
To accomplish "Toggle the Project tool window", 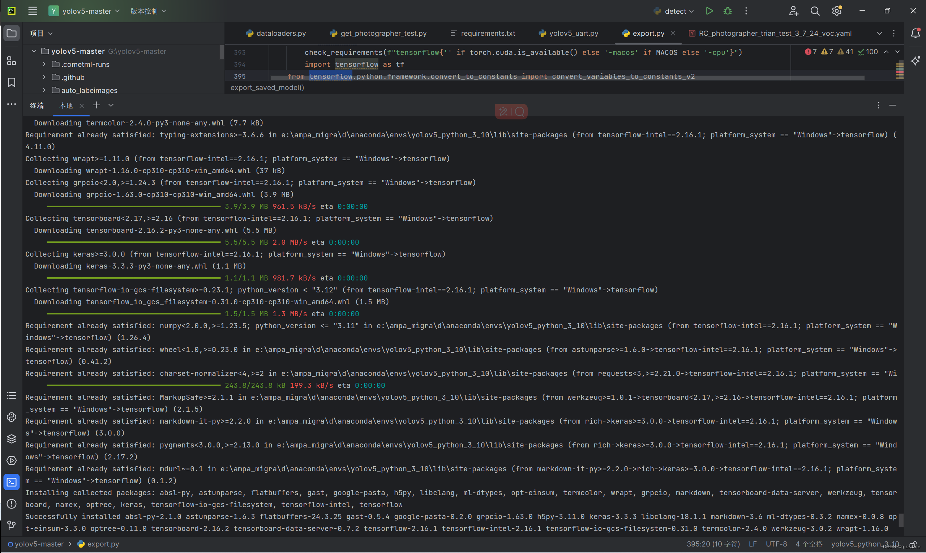I will click(12, 33).
